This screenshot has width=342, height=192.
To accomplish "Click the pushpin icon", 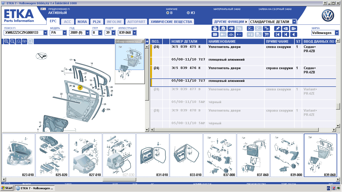I will coord(277,28).
